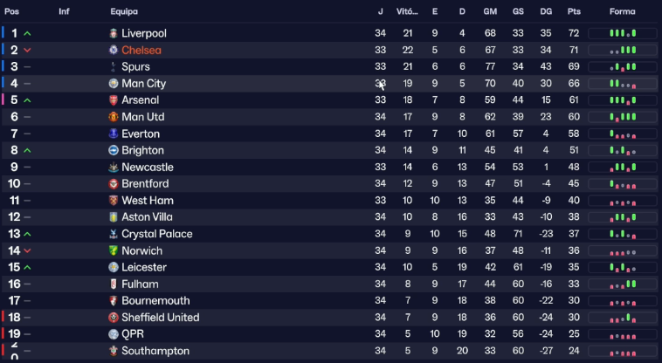Image resolution: width=662 pixels, height=363 pixels.
Task: Open the Chelsea team link
Action: click(141, 51)
